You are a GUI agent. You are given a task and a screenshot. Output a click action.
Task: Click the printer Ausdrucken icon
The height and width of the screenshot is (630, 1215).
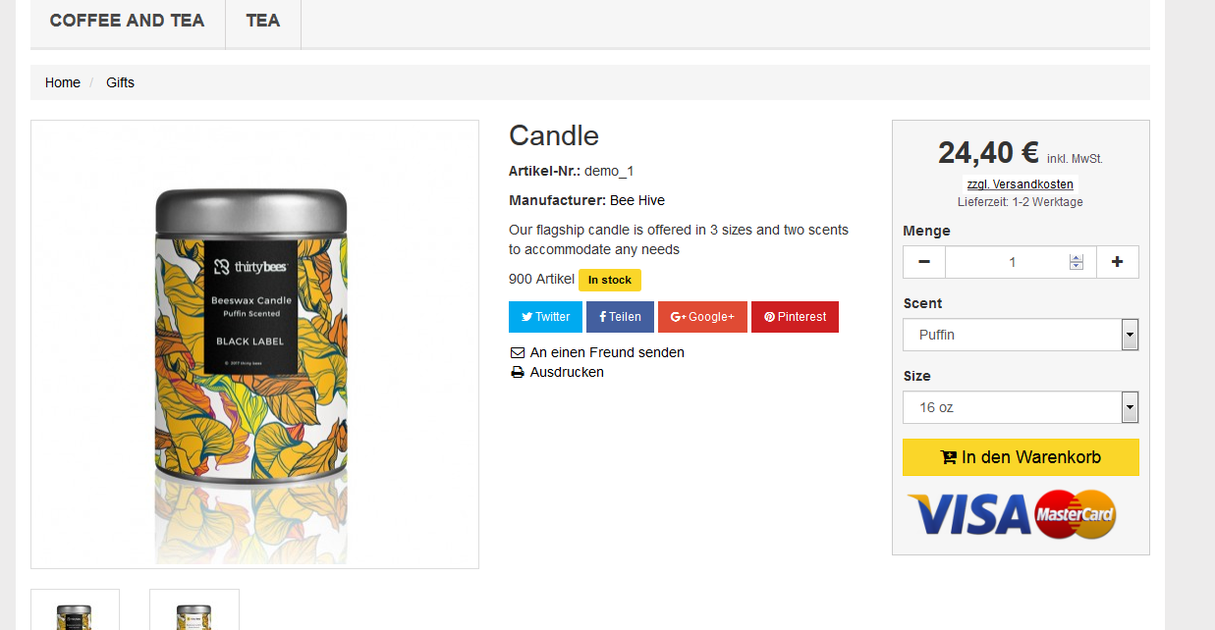point(518,373)
